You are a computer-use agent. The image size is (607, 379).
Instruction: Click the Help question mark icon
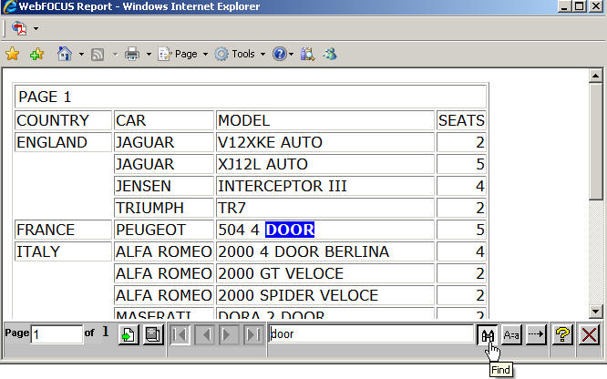tap(280, 54)
